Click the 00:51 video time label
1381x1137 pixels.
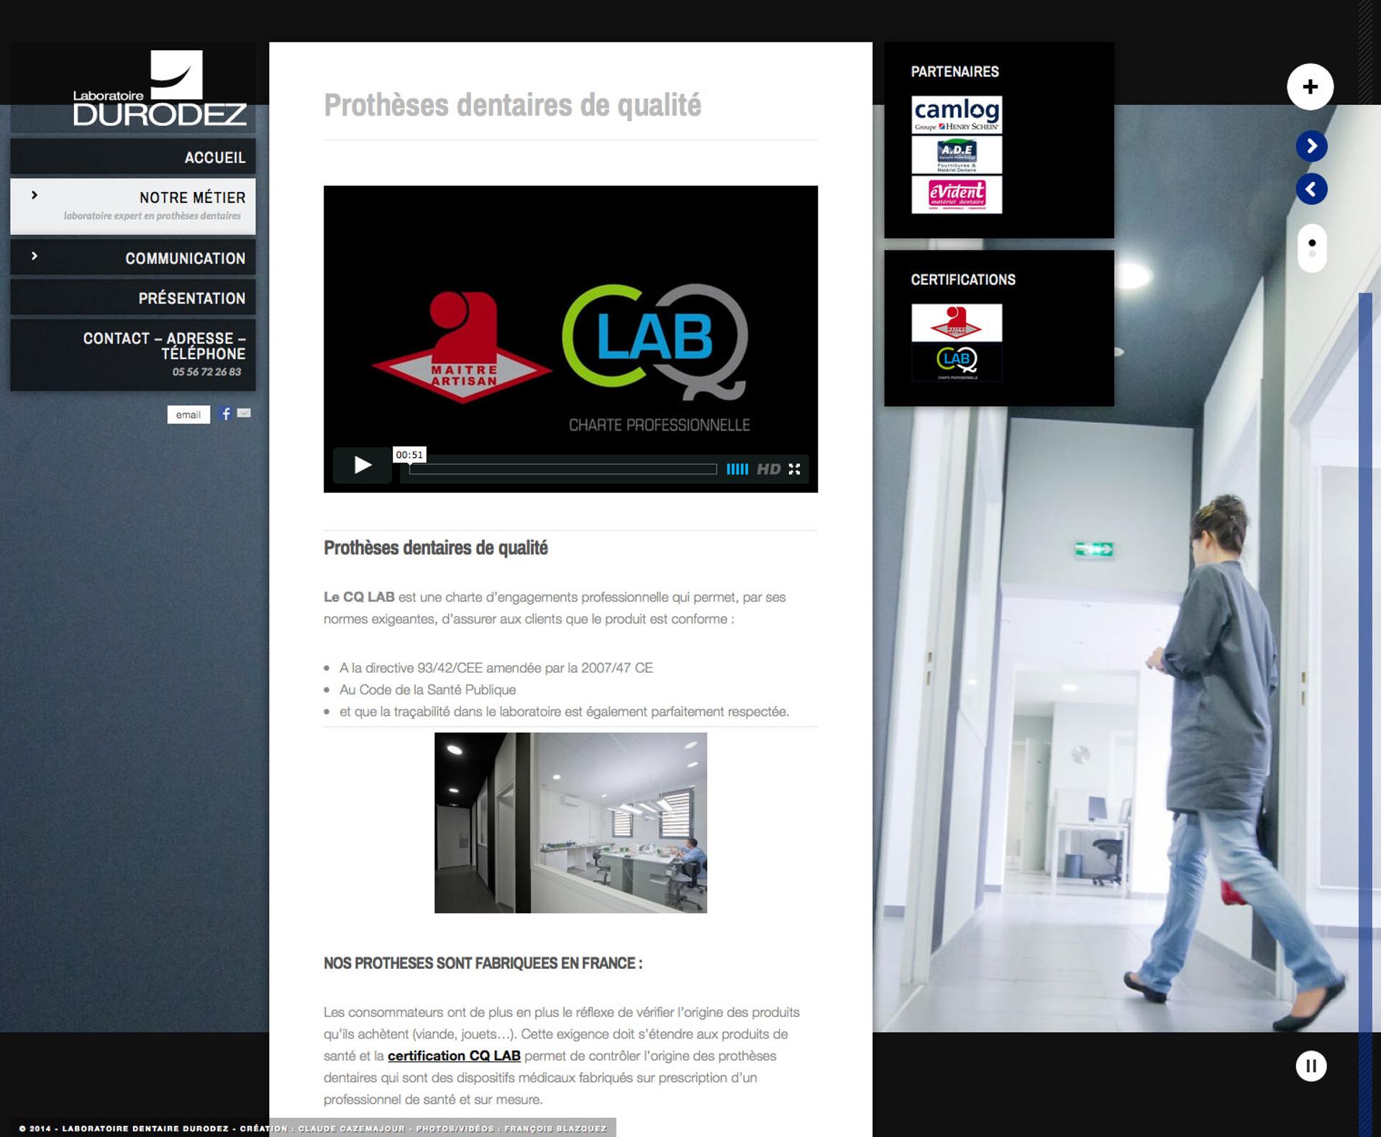[x=409, y=455]
